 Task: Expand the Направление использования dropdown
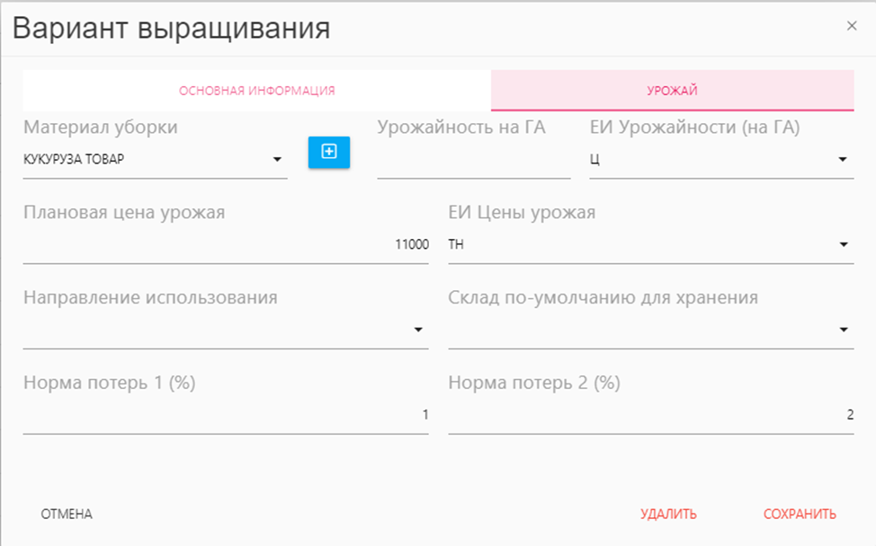(417, 330)
